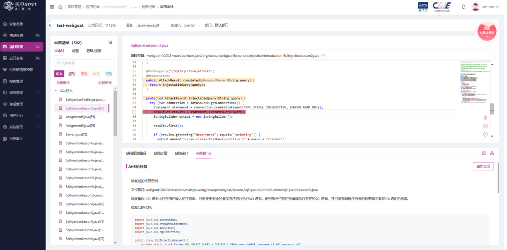Switch to the 忽略/误报 tab
This screenshot has width=507, height=250.
click(x=94, y=51)
